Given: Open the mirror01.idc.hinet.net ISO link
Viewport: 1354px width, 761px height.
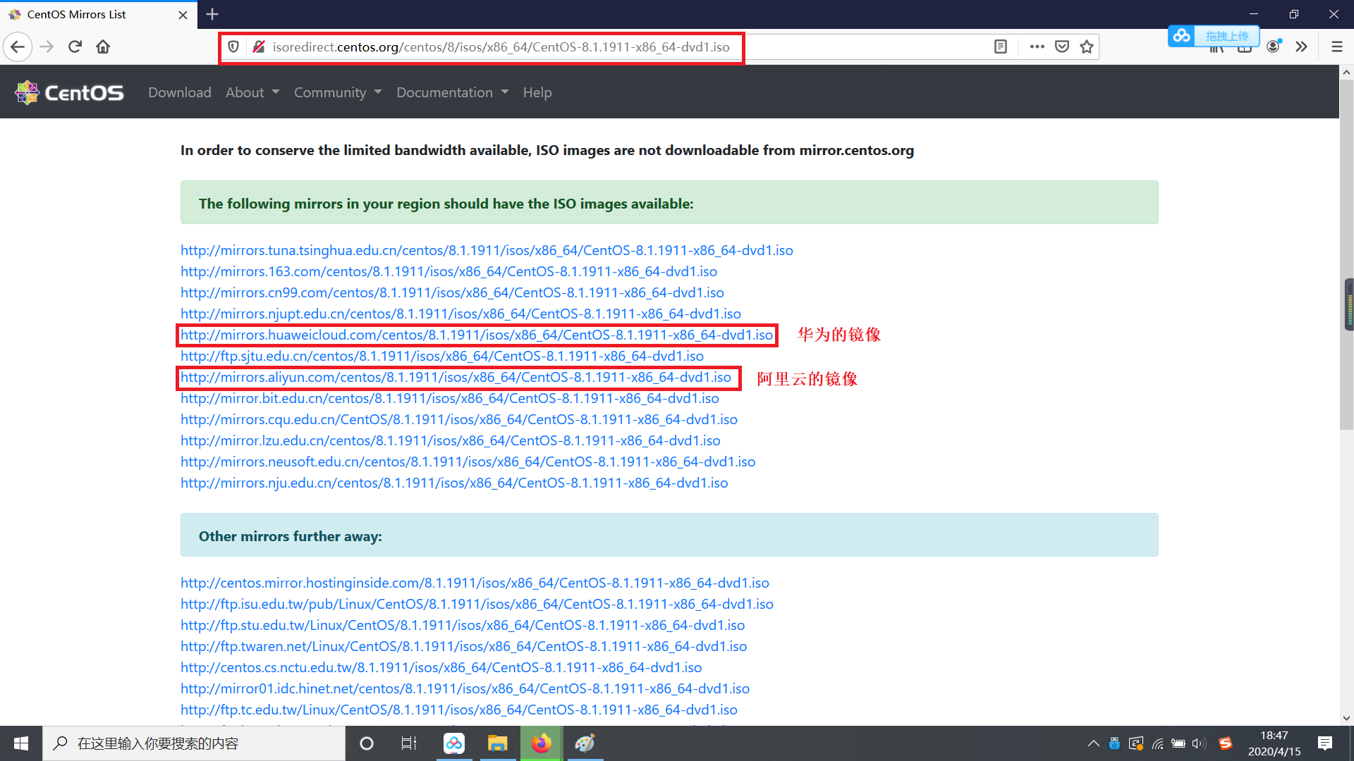Looking at the screenshot, I should click(x=465, y=688).
